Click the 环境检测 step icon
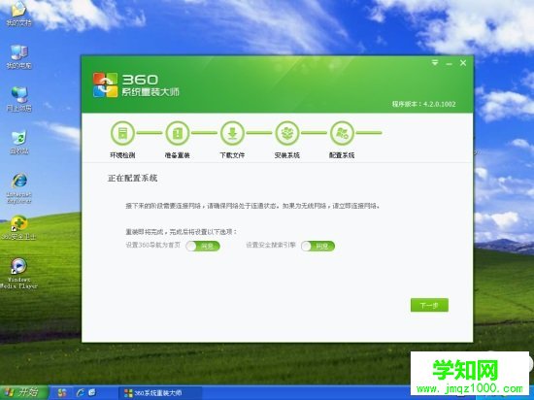 (122, 133)
